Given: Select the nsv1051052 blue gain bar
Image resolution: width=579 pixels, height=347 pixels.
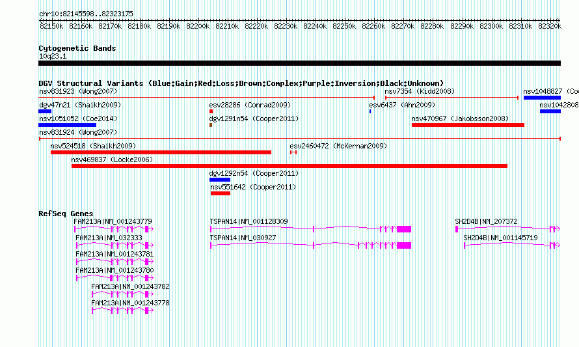Looking at the screenshot, I should [x=67, y=125].
